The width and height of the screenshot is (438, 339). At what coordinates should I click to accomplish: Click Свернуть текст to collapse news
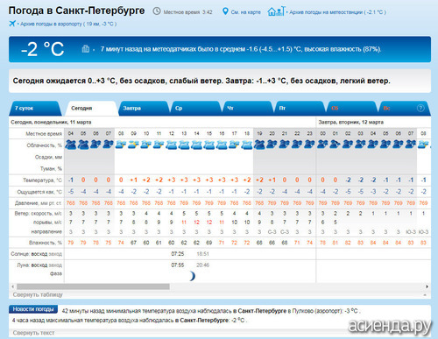(x=33, y=333)
